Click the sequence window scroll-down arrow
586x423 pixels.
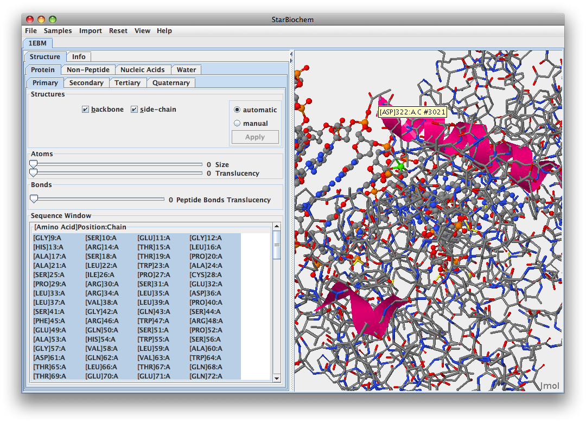coord(277,378)
